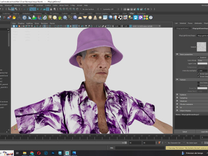
Task: Toggle the Enabled checkbox under Basic parameters
Action: pos(198,58)
